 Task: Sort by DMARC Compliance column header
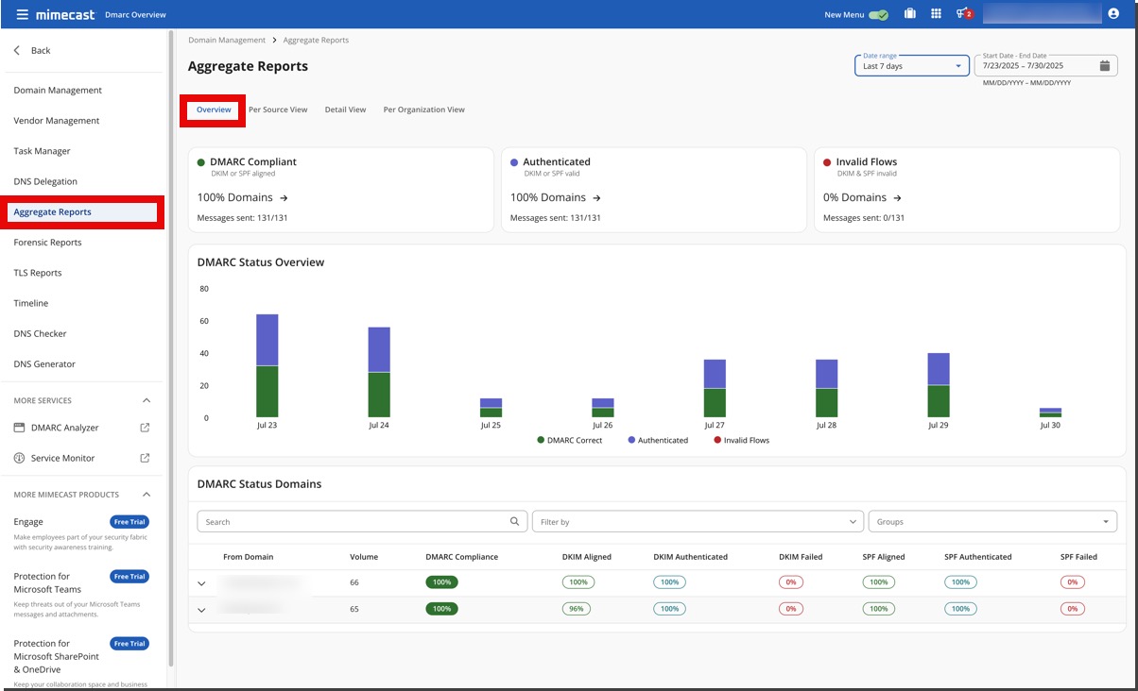pos(462,557)
